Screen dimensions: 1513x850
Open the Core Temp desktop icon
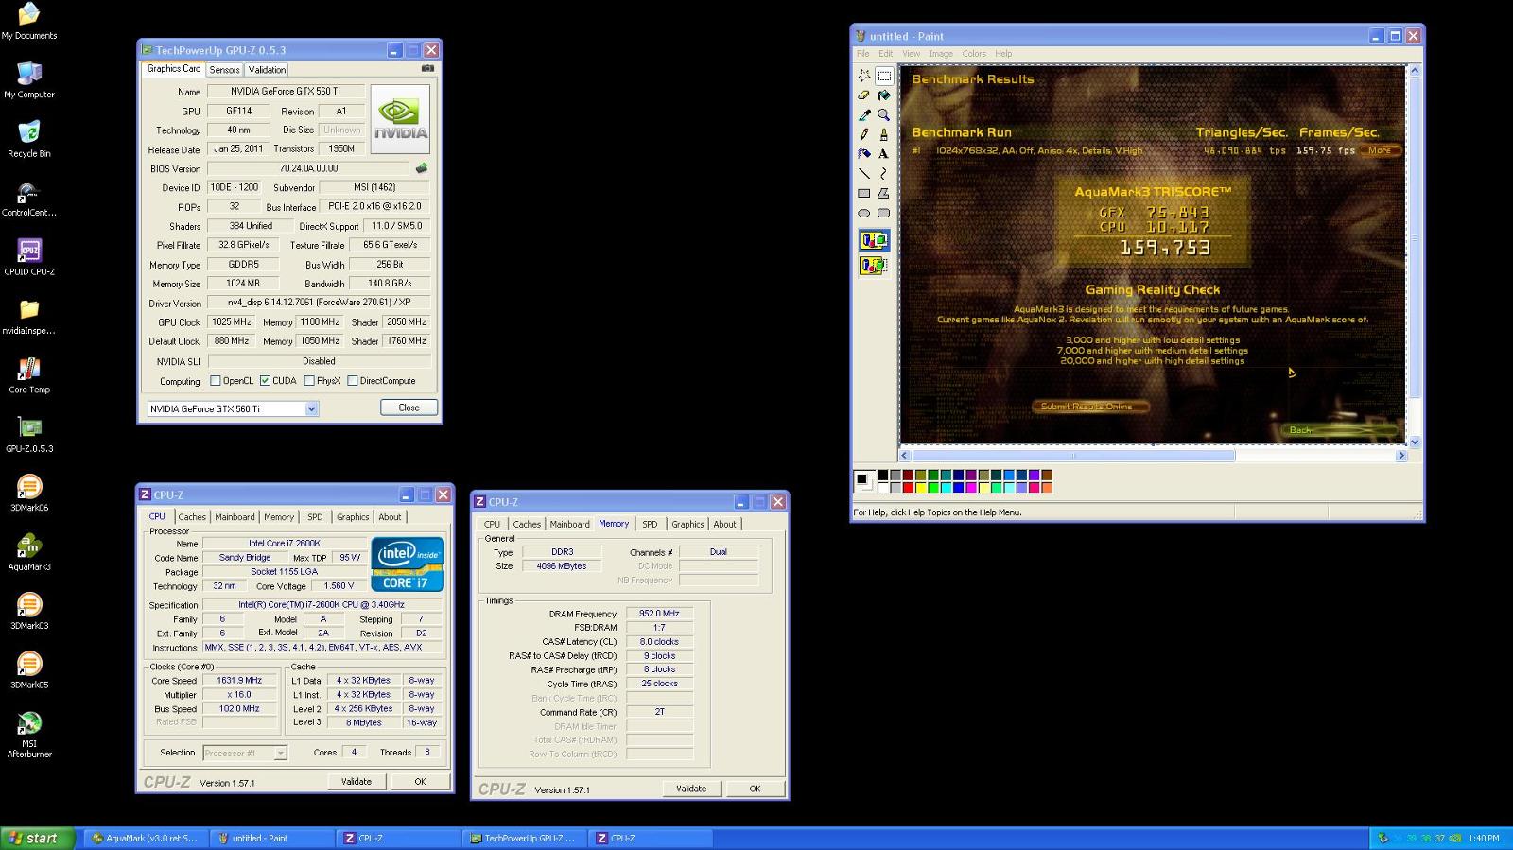tap(29, 374)
